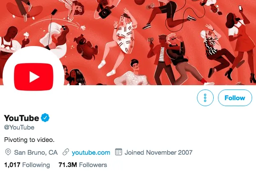Click the blue verified checkmark badge
The height and width of the screenshot is (173, 256).
(45, 118)
